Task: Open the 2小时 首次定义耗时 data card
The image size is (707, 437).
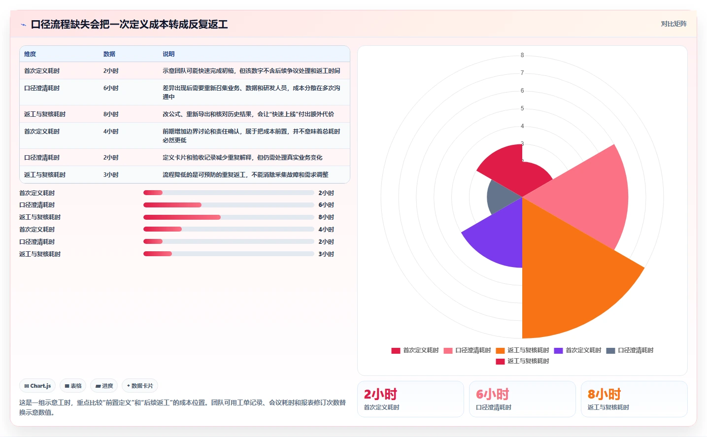Action: click(410, 399)
